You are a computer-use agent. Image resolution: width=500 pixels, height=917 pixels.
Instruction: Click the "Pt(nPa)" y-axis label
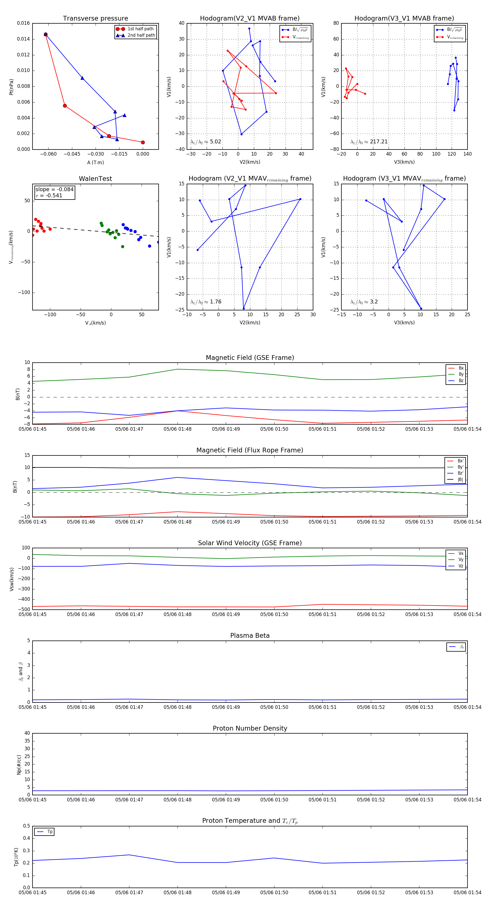pyautogui.click(x=11, y=87)
